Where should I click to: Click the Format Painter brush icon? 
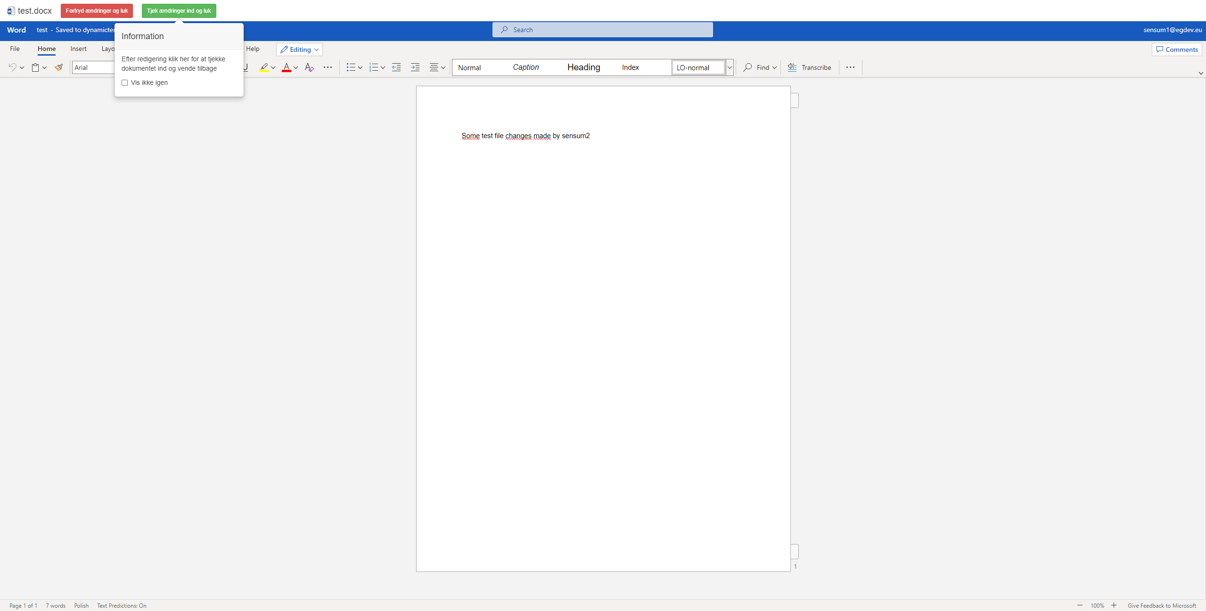[58, 67]
